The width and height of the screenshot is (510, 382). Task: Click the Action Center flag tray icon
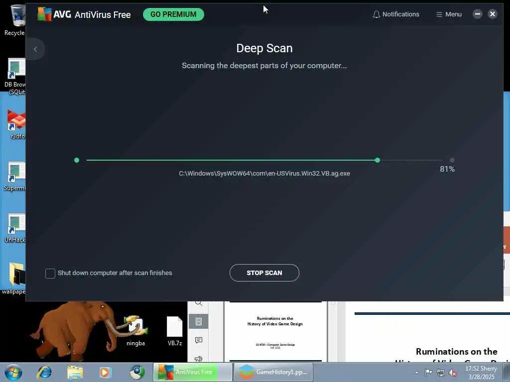click(429, 372)
